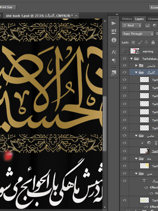Select the warning layer name
Image resolution: width=158 pixels, height=211 pixels.
pos(148,52)
